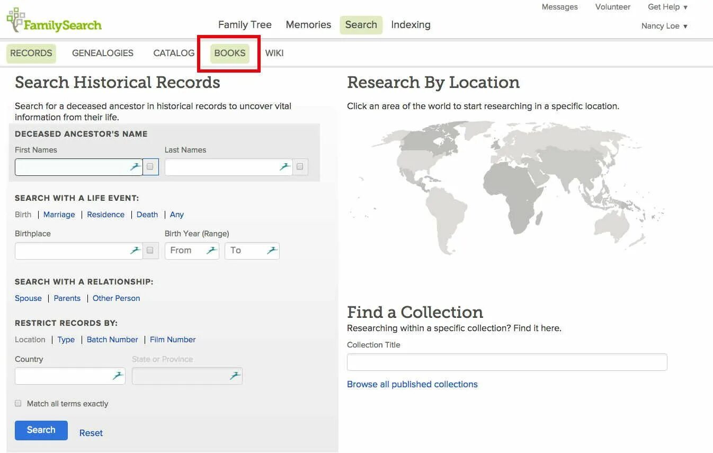The image size is (713, 453).
Task: Click the icon in Last Names field
Action: (286, 167)
